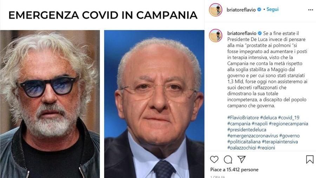Click verified badge next to header username

pyautogui.click(x=259, y=9)
